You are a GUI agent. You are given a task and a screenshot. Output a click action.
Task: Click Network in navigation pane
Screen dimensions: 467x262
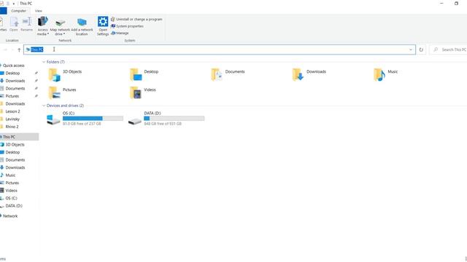click(10, 216)
